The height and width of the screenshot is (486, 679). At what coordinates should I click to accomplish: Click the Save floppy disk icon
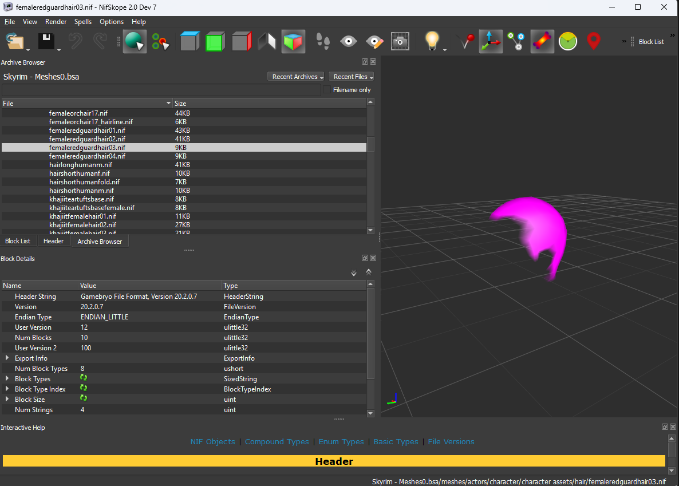[46, 42]
